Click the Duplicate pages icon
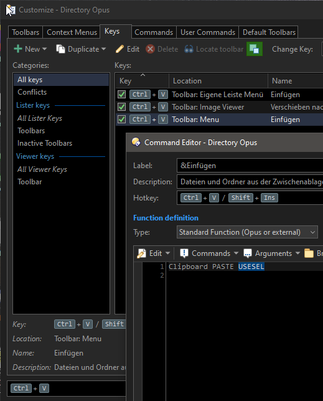Image resolution: width=323 pixels, height=401 pixels. (60, 49)
